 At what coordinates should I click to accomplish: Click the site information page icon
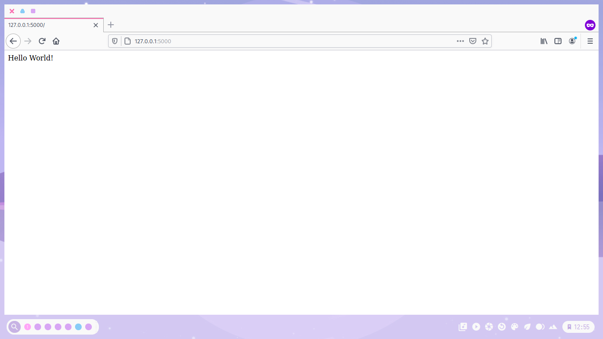click(127, 41)
